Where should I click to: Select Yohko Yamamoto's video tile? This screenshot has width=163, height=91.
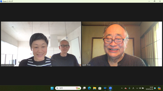[41, 44]
